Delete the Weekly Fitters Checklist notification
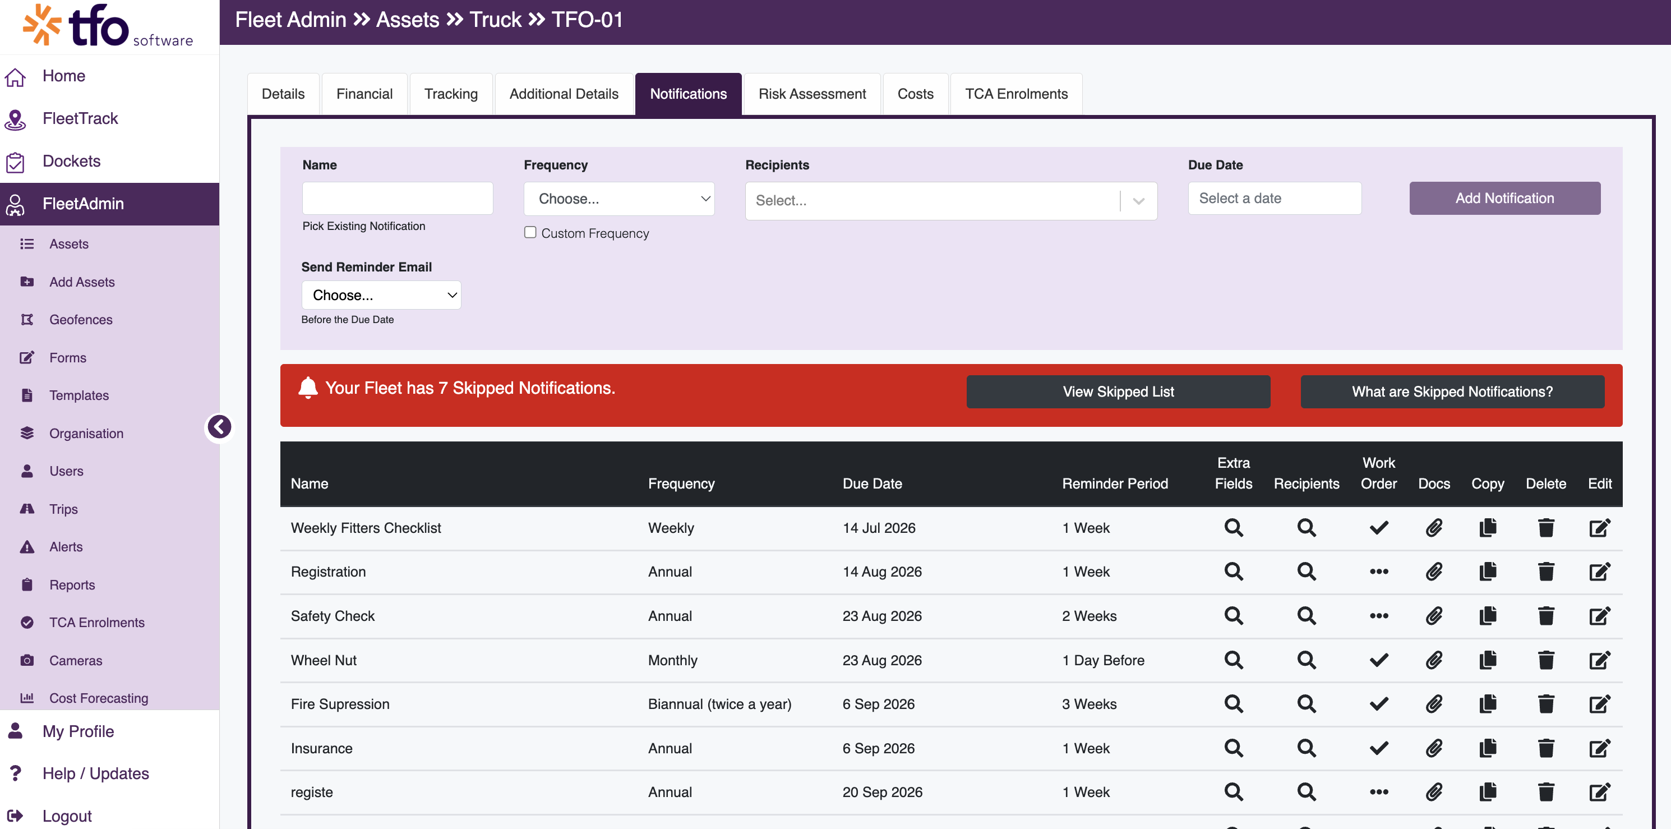Screen dimensions: 1671x829 1546,527
